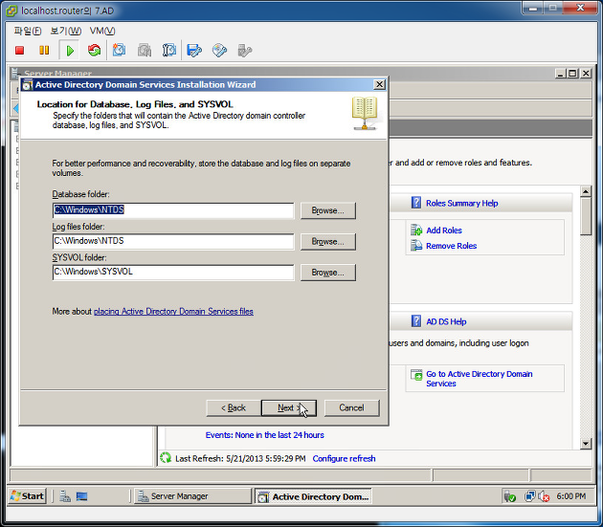Stop the VM with the red square icon
603x527 pixels.
tap(19, 51)
